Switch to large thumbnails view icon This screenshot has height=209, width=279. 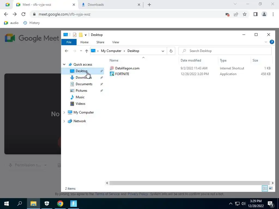[x=271, y=188]
